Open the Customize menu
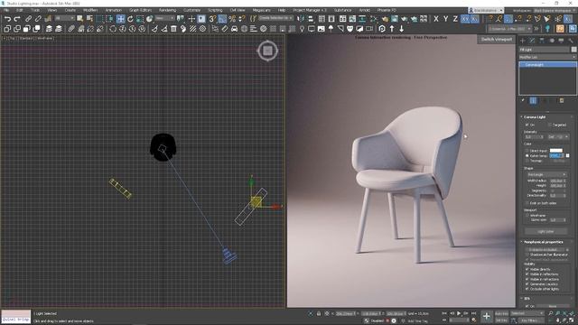 pos(191,10)
